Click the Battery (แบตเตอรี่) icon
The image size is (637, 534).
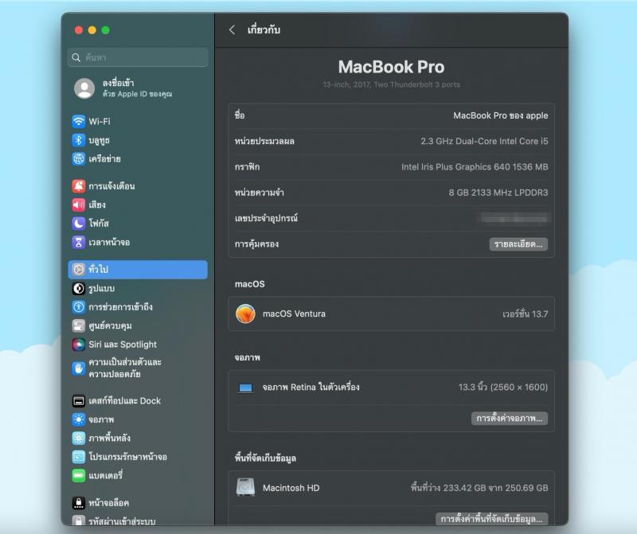[x=79, y=476]
